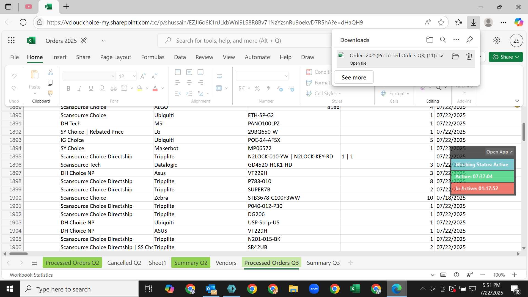The width and height of the screenshot is (528, 297).
Task: Toggle Wrap text in alignment group
Action: pos(219,76)
